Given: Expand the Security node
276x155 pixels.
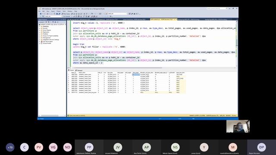Looking at the screenshot, I should pos(40,28).
